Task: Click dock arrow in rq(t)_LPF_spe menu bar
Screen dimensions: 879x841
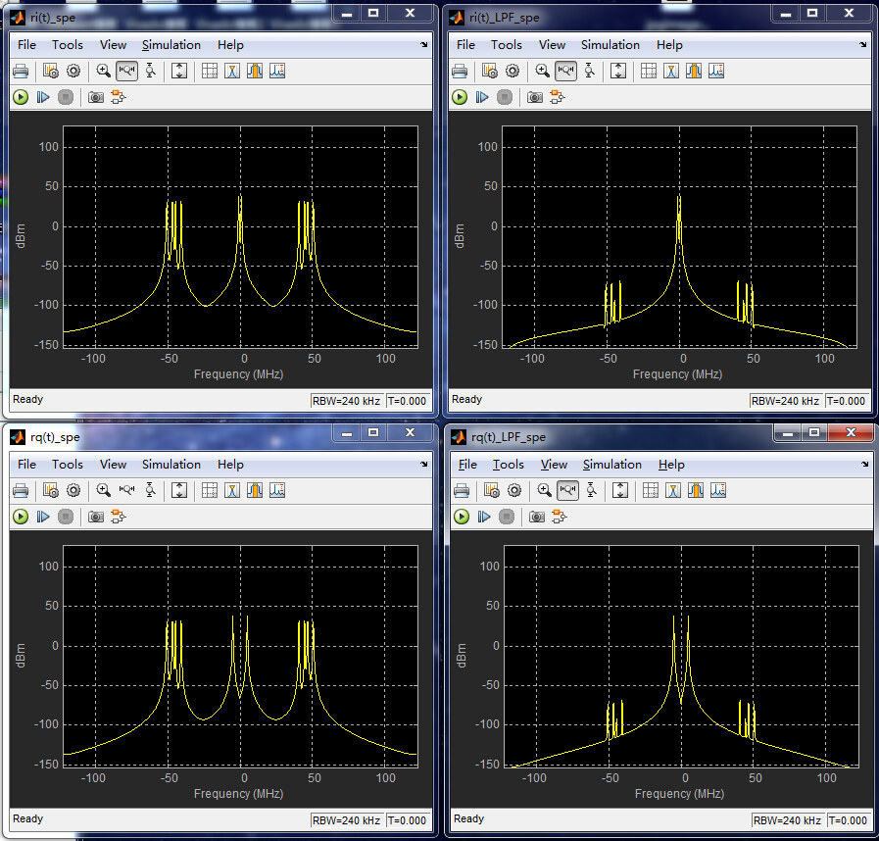Action: click(x=865, y=465)
